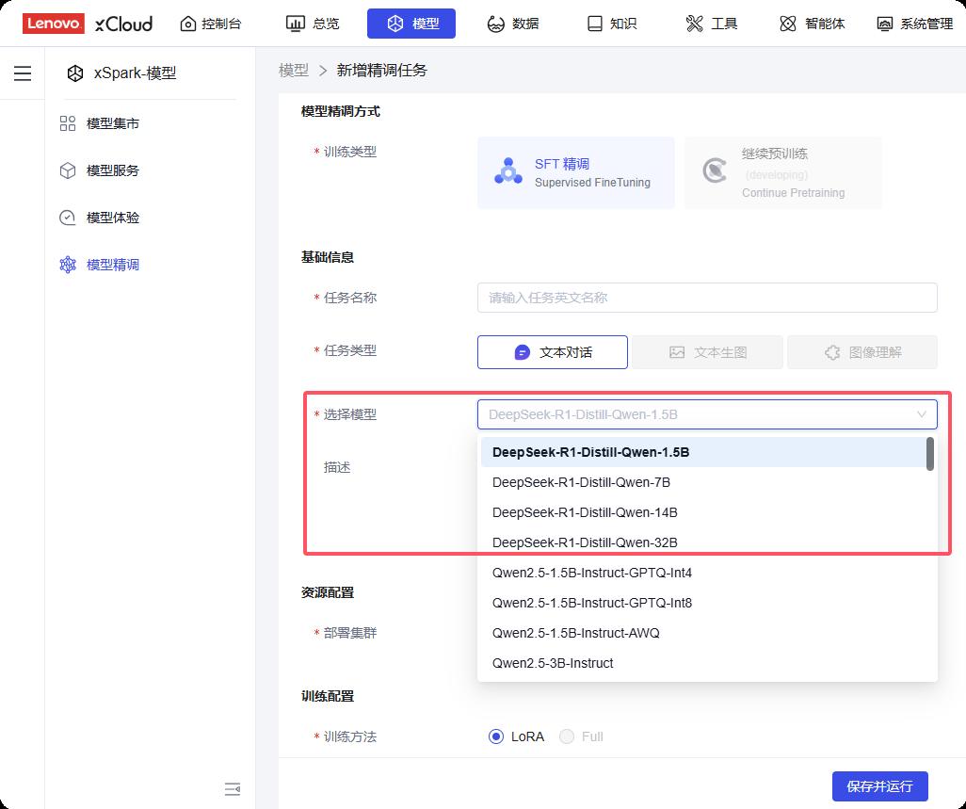Open the 系统管理 top menu
The width and height of the screenshot is (966, 809).
point(915,24)
